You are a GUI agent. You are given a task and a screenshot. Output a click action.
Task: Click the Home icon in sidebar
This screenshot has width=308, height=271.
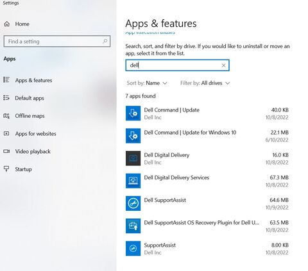pos(7,24)
